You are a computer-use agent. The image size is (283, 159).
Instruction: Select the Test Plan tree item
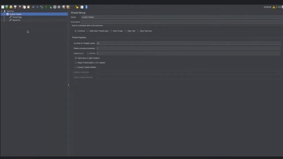point(10,11)
